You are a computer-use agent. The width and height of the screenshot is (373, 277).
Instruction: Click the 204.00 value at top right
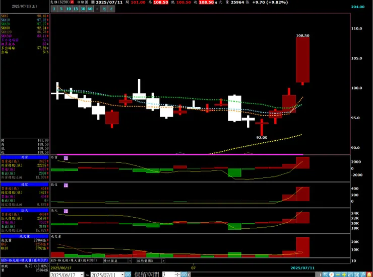click(x=358, y=7)
